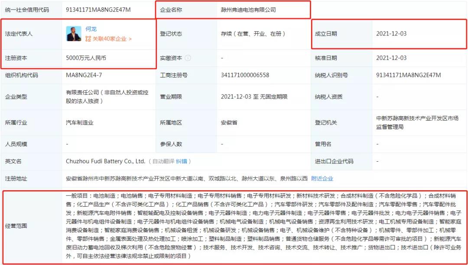Select business term 2021-12-03 至 无固定期限
This screenshot has height=265, width=468.
pyautogui.click(x=254, y=97)
